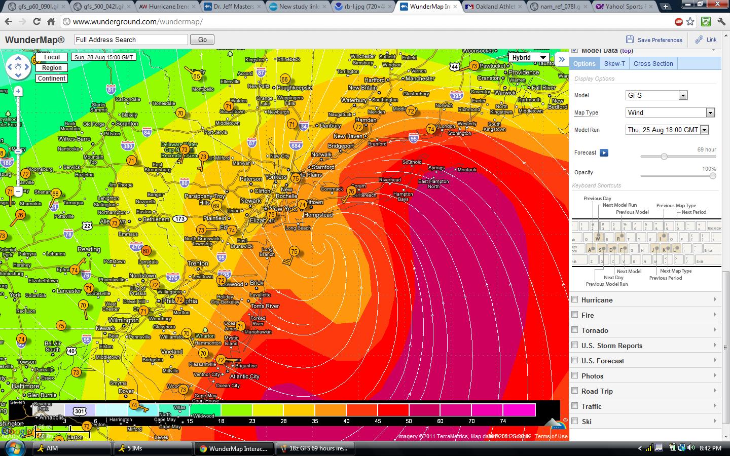Click the Save Preferences link
This screenshot has height=456, width=730.
point(660,40)
